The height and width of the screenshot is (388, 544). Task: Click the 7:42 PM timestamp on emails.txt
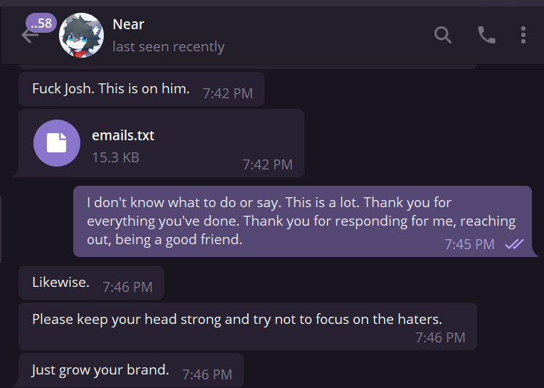[x=267, y=164]
